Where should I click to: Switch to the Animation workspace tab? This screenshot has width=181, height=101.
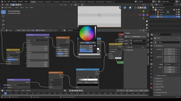[82, 2]
